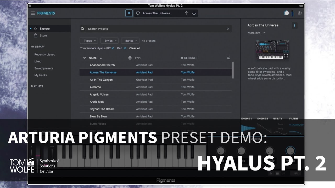Image resolution: width=335 pixels, height=188 pixels.
Task: Select the Blow By Blow preset
Action: pos(155,116)
